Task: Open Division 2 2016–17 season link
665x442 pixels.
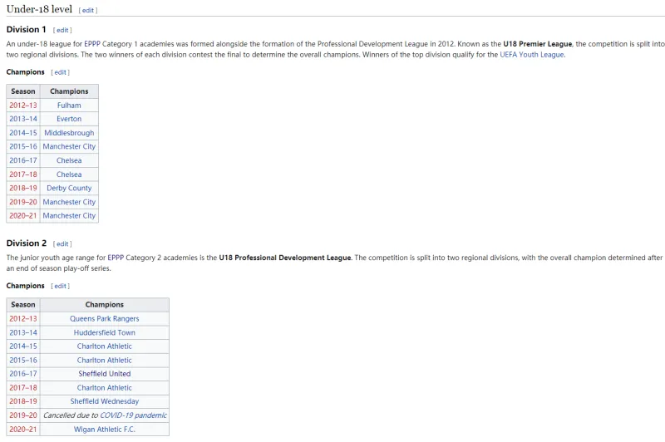Action: pos(23,374)
